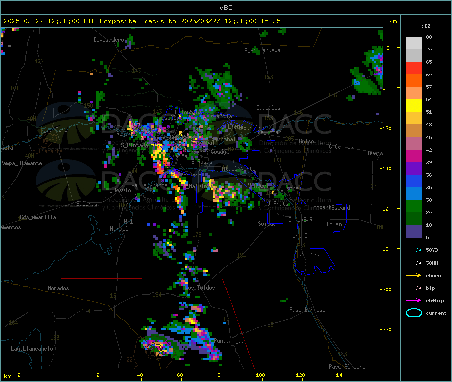Click the 'Salinas' map label
452x382 pixels.
tap(87, 204)
